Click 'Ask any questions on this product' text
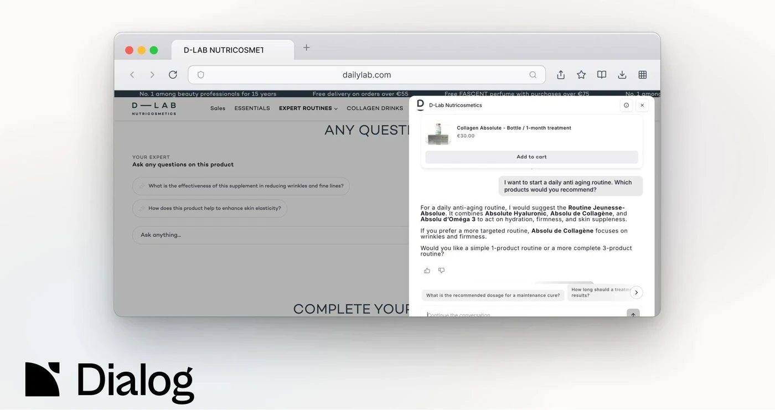 183,164
